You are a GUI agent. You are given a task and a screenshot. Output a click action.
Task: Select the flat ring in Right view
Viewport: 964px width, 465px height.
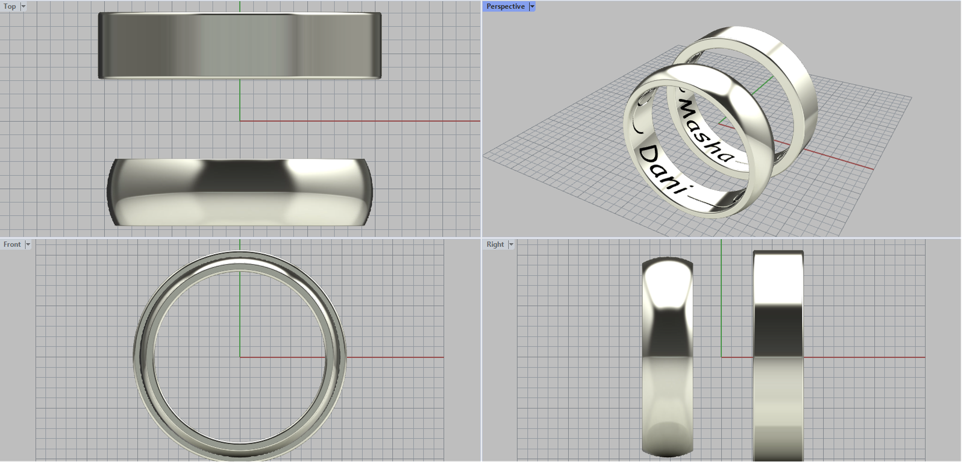tap(778, 355)
